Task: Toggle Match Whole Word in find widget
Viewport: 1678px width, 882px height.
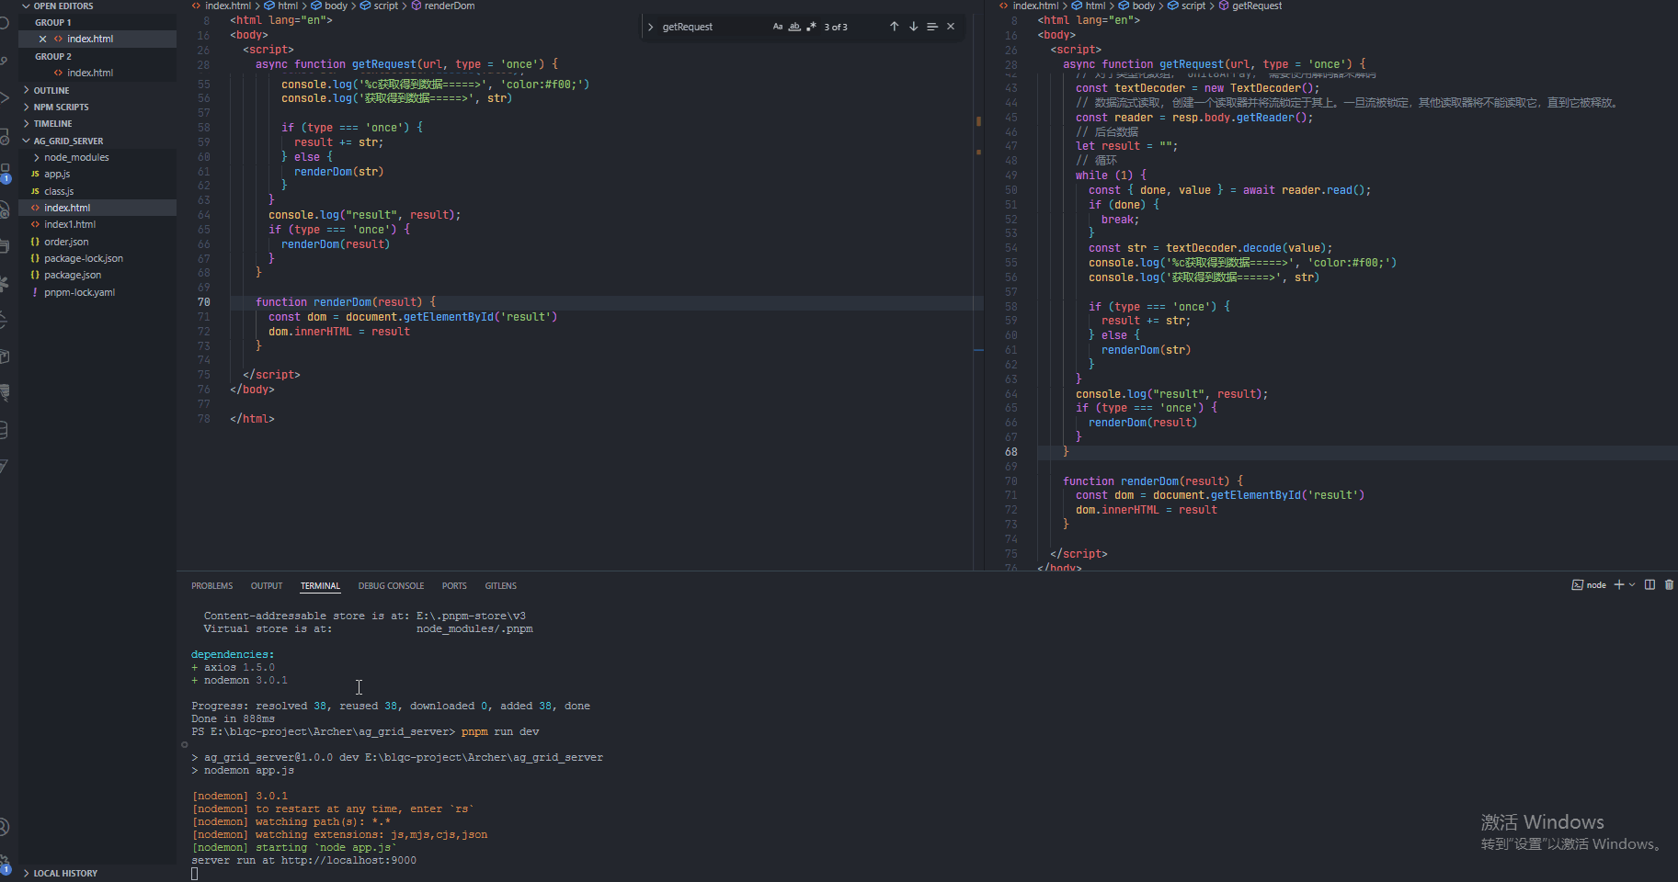Action: (794, 27)
